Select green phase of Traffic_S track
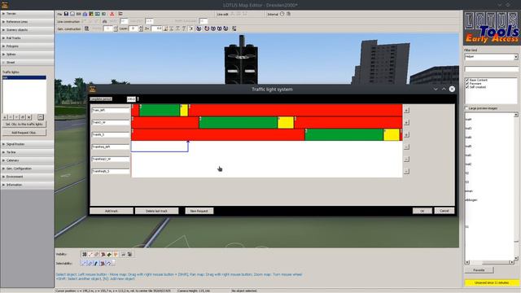521x293 pixels. tap(344, 134)
